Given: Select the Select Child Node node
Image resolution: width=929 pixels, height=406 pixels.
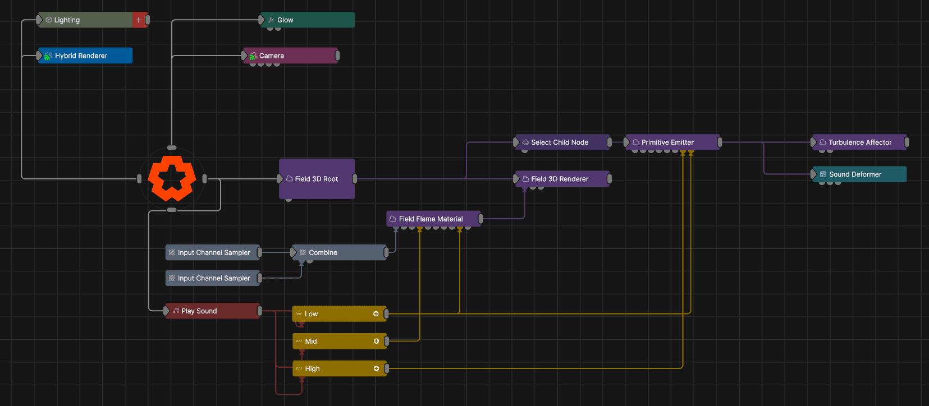Looking at the screenshot, I should tap(562, 142).
